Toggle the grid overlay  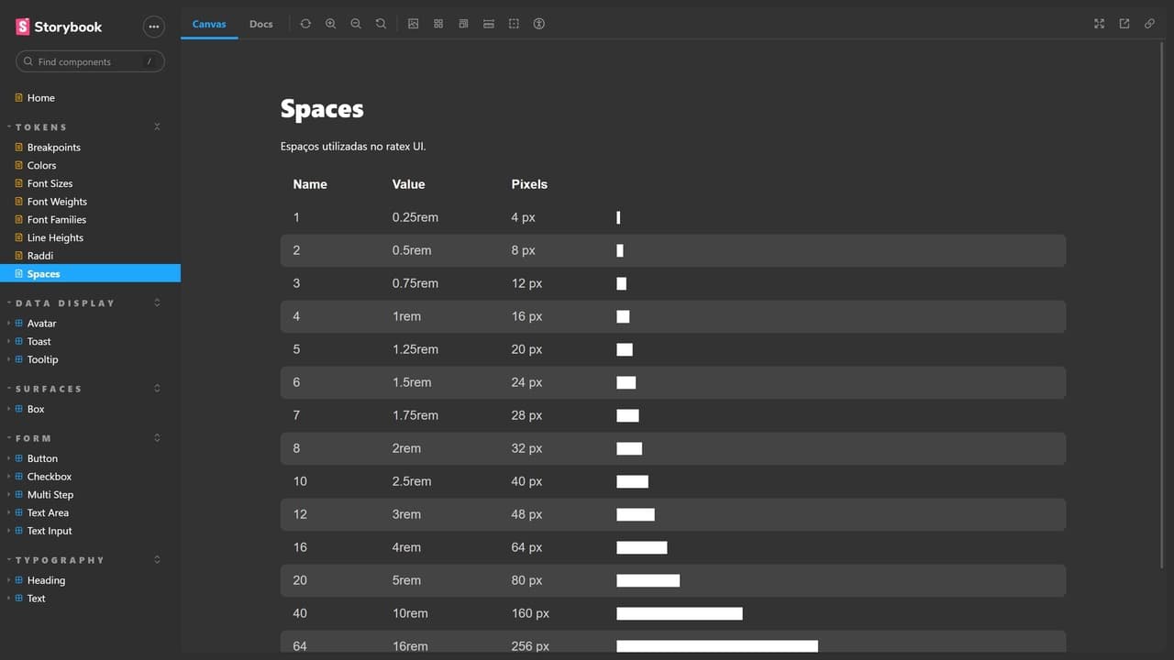(x=438, y=24)
